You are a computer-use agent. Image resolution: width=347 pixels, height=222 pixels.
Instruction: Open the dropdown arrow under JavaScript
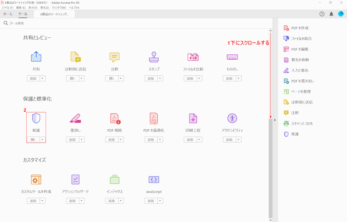click(x=160, y=201)
